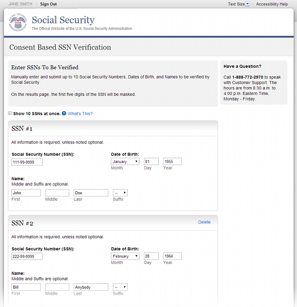297x307 pixels.
Task: Click the SSN #2 Social Security Number field
Action: 27,256
